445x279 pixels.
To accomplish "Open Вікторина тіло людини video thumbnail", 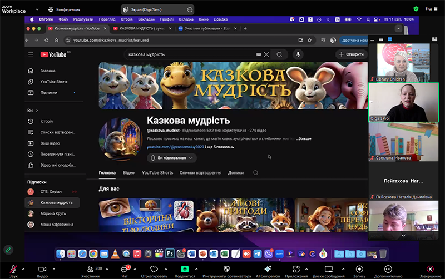I will 147,215.
